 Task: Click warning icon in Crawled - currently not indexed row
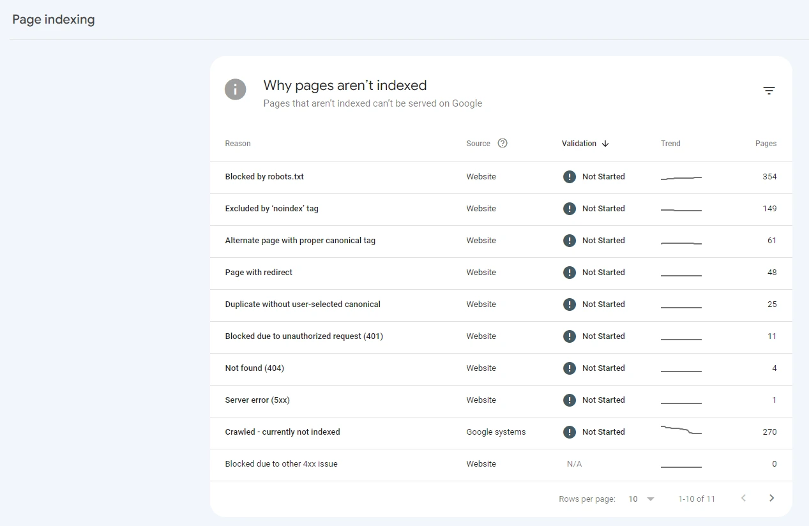570,432
